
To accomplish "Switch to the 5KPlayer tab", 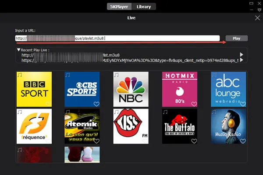I will point(119,7).
